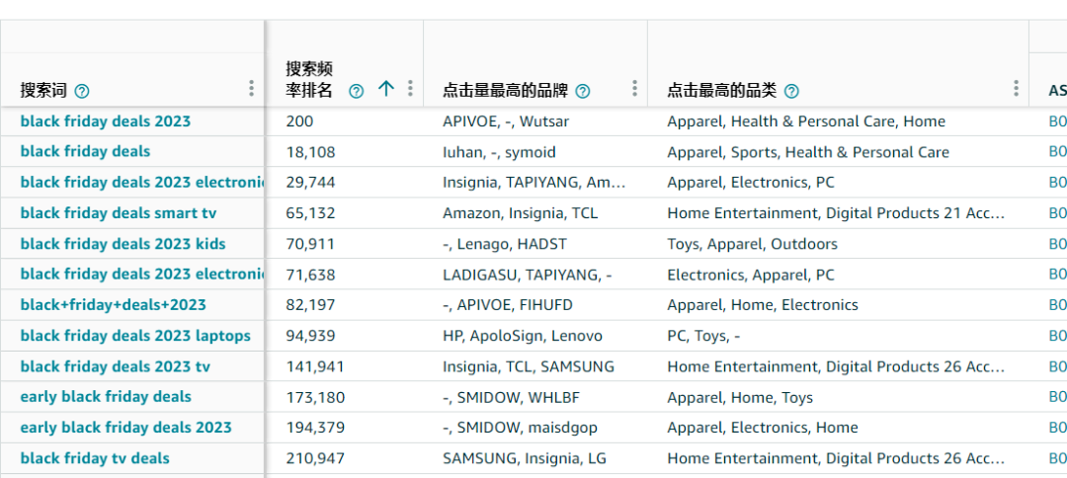Open the early black friday deals link
The height and width of the screenshot is (478, 1067).
(x=106, y=397)
